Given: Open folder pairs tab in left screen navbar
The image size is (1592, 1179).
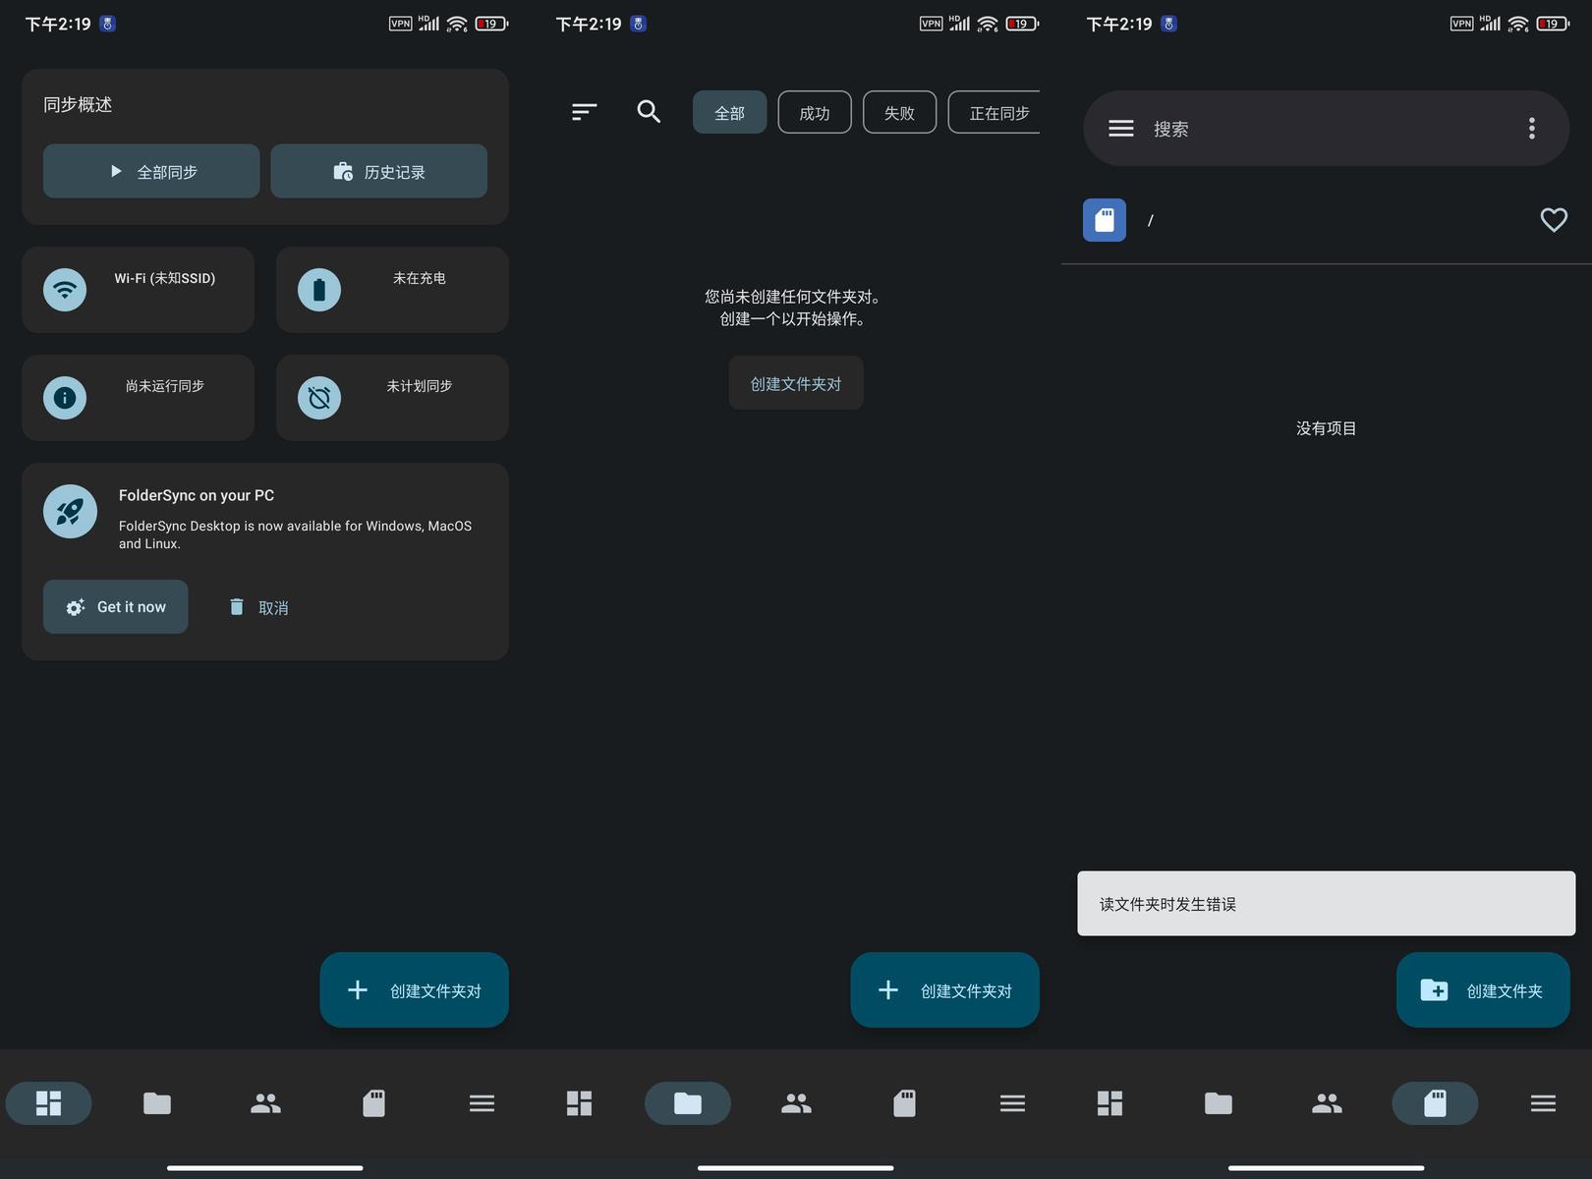Looking at the screenshot, I should [157, 1103].
